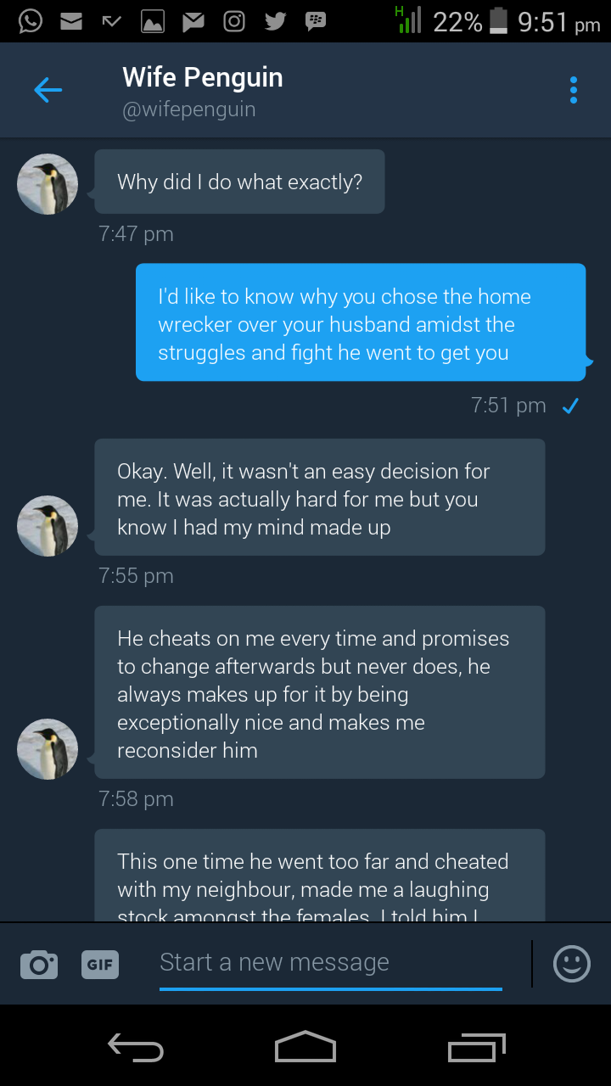Tap the Twitter bird notification icon
This screenshot has height=1086, width=611.
[275, 21]
